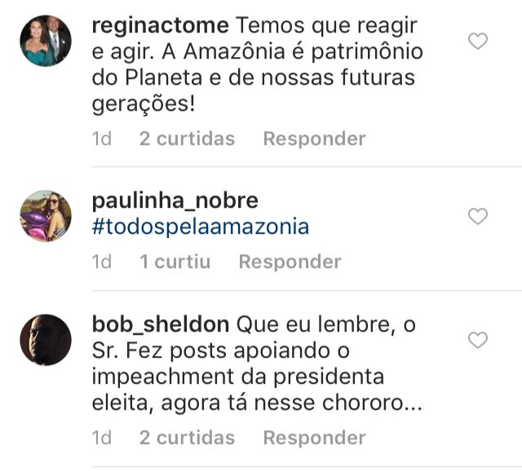The image size is (522, 471).
Task: Select the 1d timestamp below bob_sheldon's comment
Action: [102, 438]
